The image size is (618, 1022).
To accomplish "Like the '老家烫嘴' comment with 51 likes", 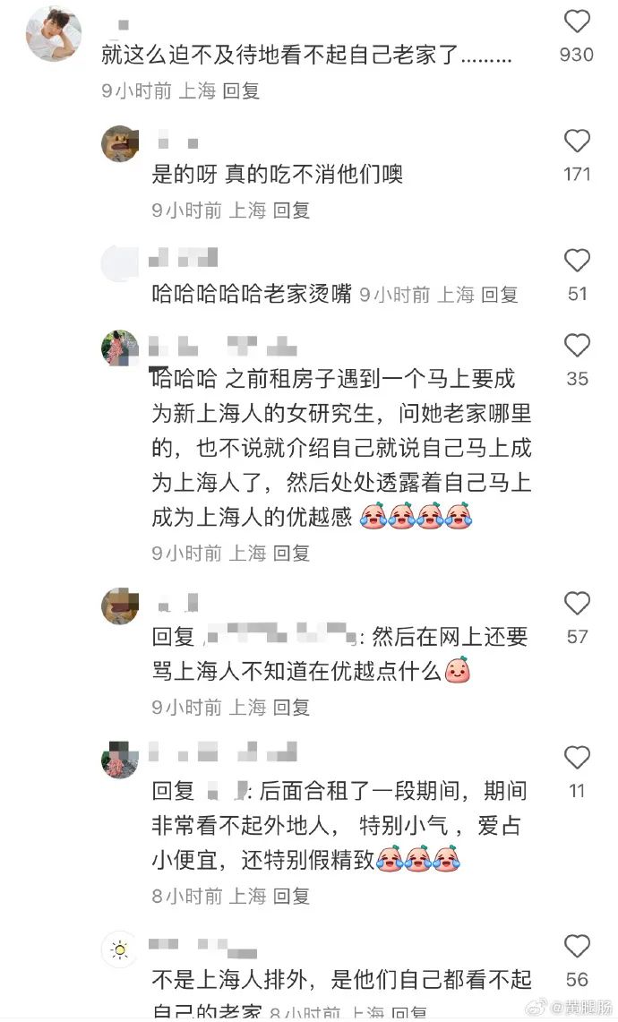I will click(577, 260).
